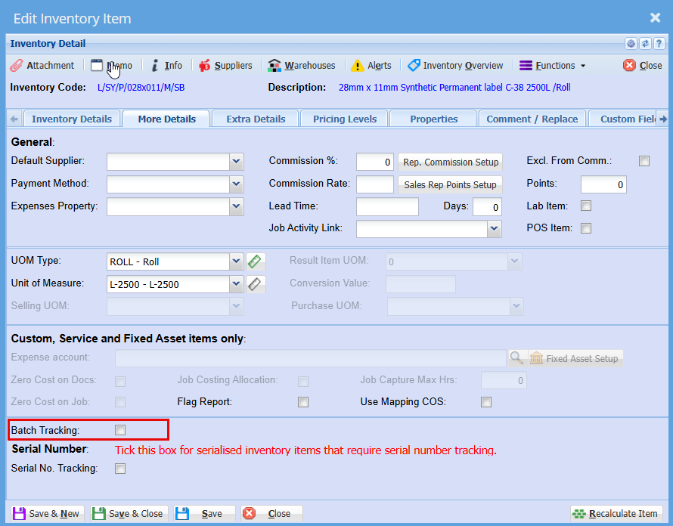
Task: Close the Edit Inventory Item dialog with X
Action: (655, 17)
